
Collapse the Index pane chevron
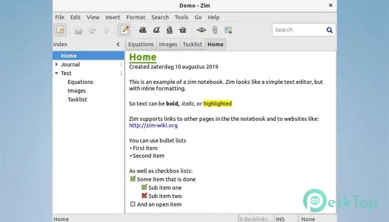118,44
